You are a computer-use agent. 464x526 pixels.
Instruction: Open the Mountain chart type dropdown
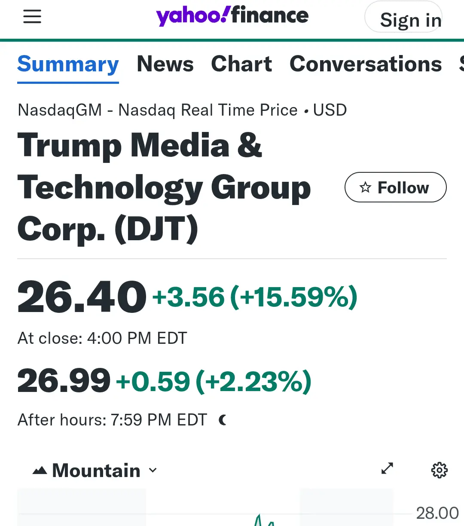(96, 471)
